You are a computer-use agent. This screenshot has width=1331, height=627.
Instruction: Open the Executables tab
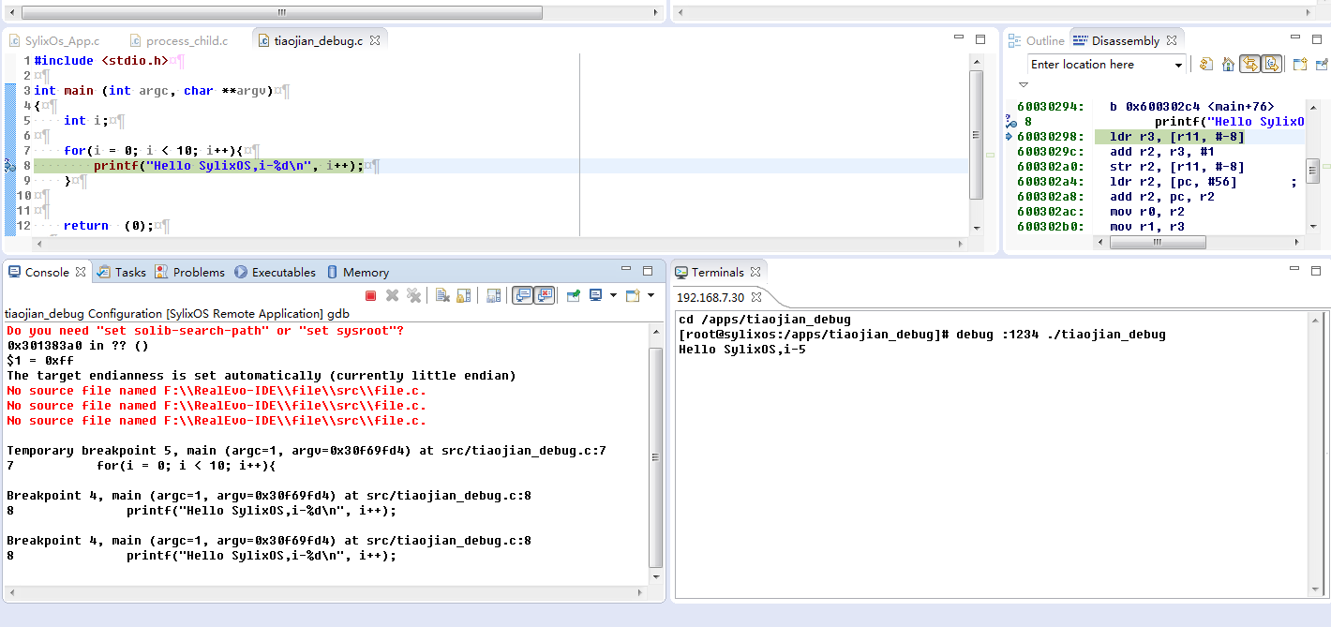pyautogui.click(x=275, y=272)
